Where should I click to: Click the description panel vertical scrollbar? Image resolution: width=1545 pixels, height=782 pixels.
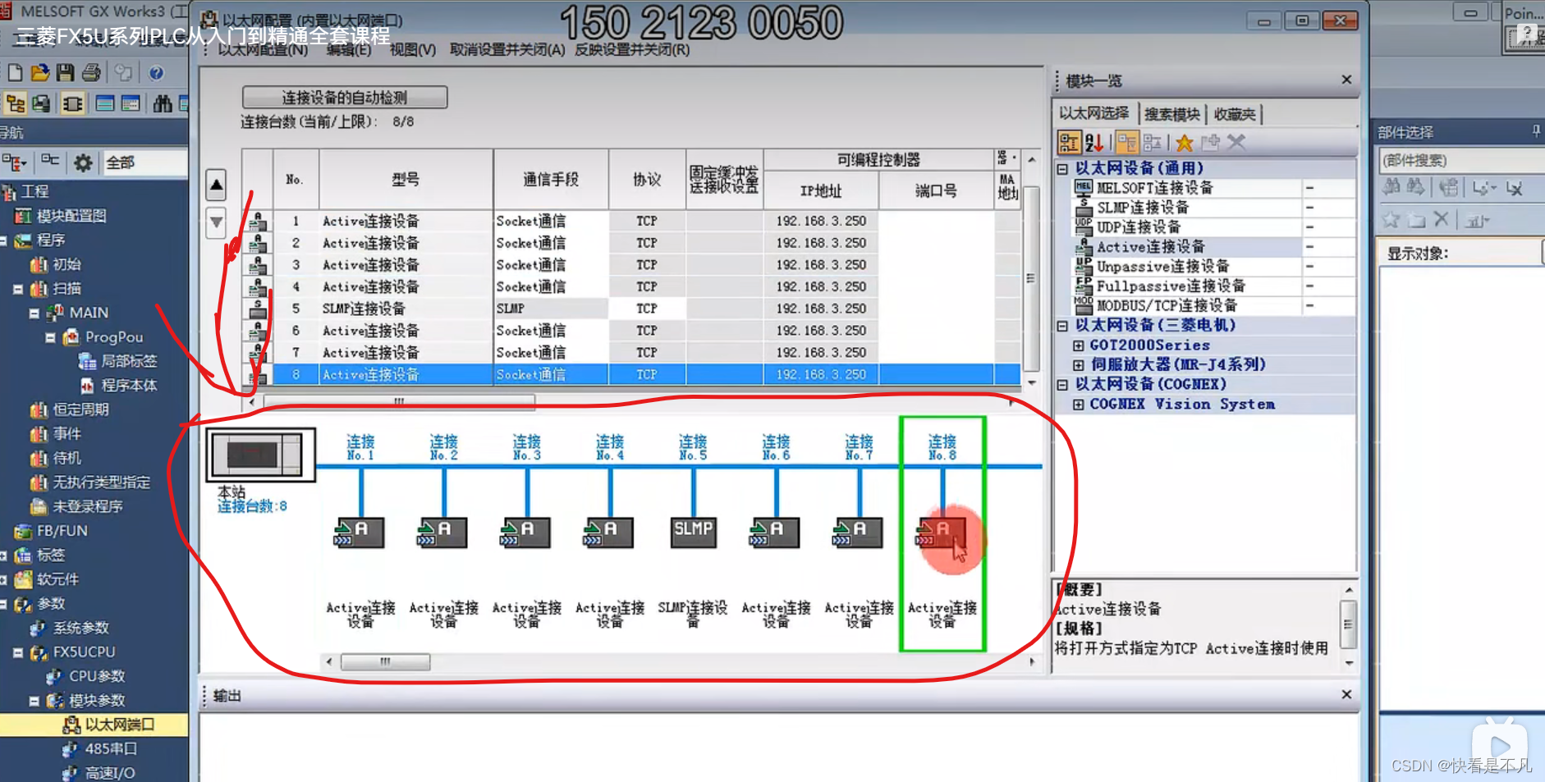pos(1348,626)
